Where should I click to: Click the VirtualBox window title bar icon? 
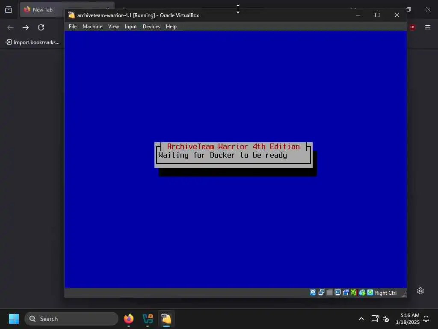point(71,15)
